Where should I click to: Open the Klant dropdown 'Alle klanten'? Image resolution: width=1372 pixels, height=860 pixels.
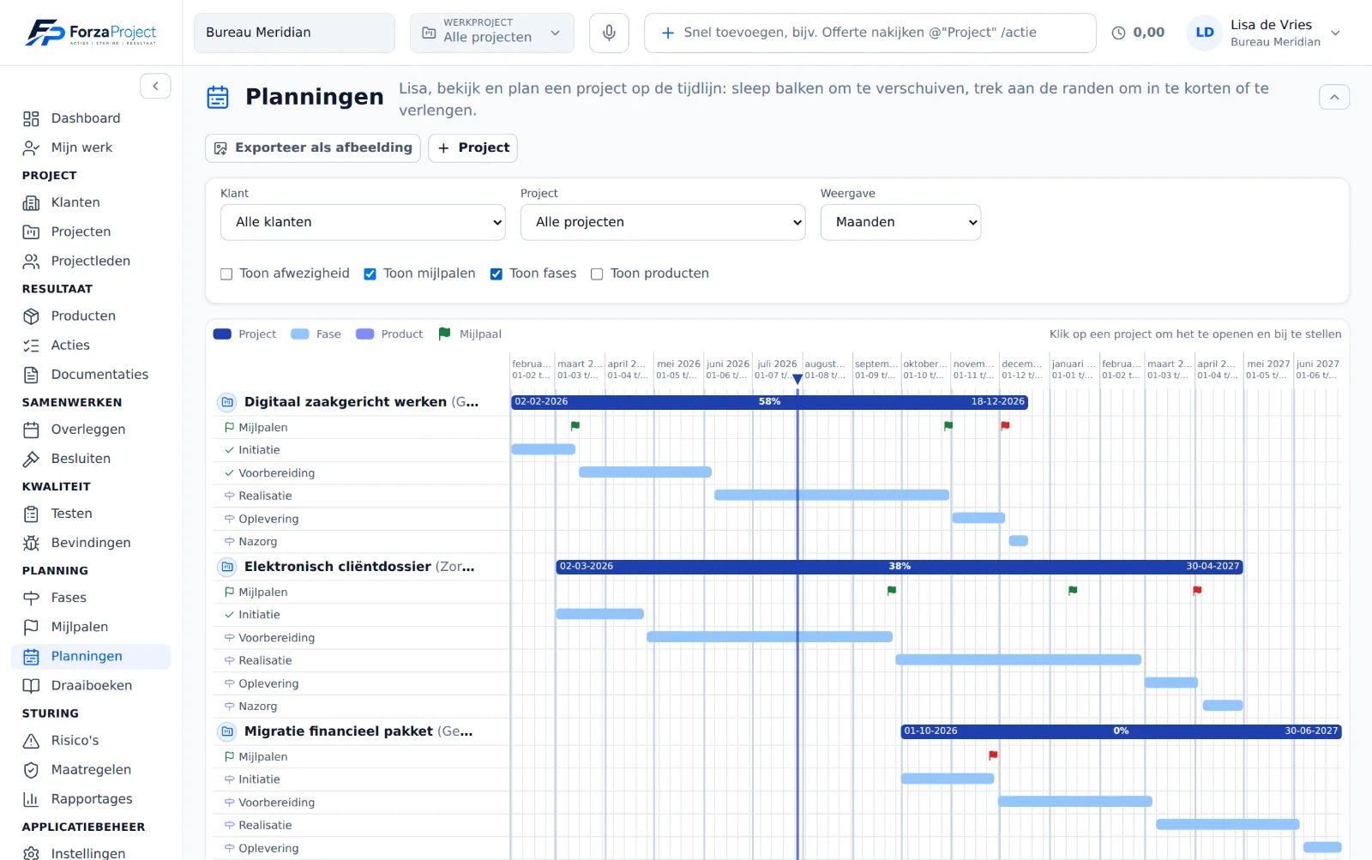coord(363,222)
